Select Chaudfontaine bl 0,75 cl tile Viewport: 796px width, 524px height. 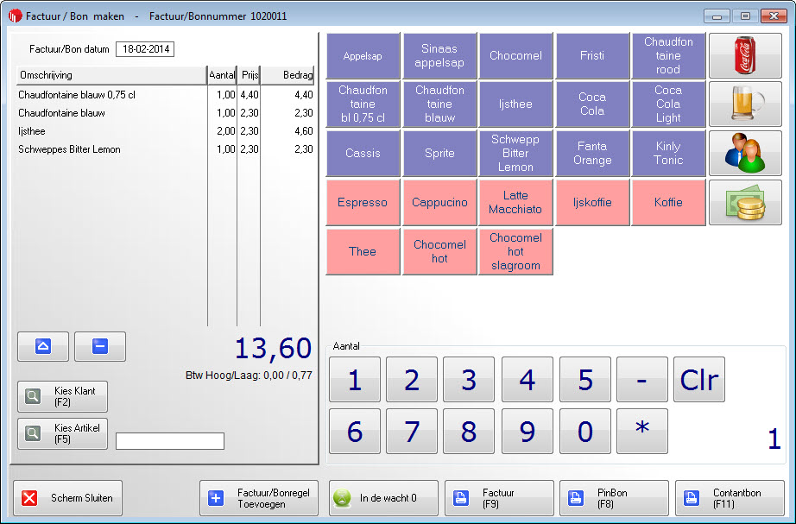coord(363,104)
